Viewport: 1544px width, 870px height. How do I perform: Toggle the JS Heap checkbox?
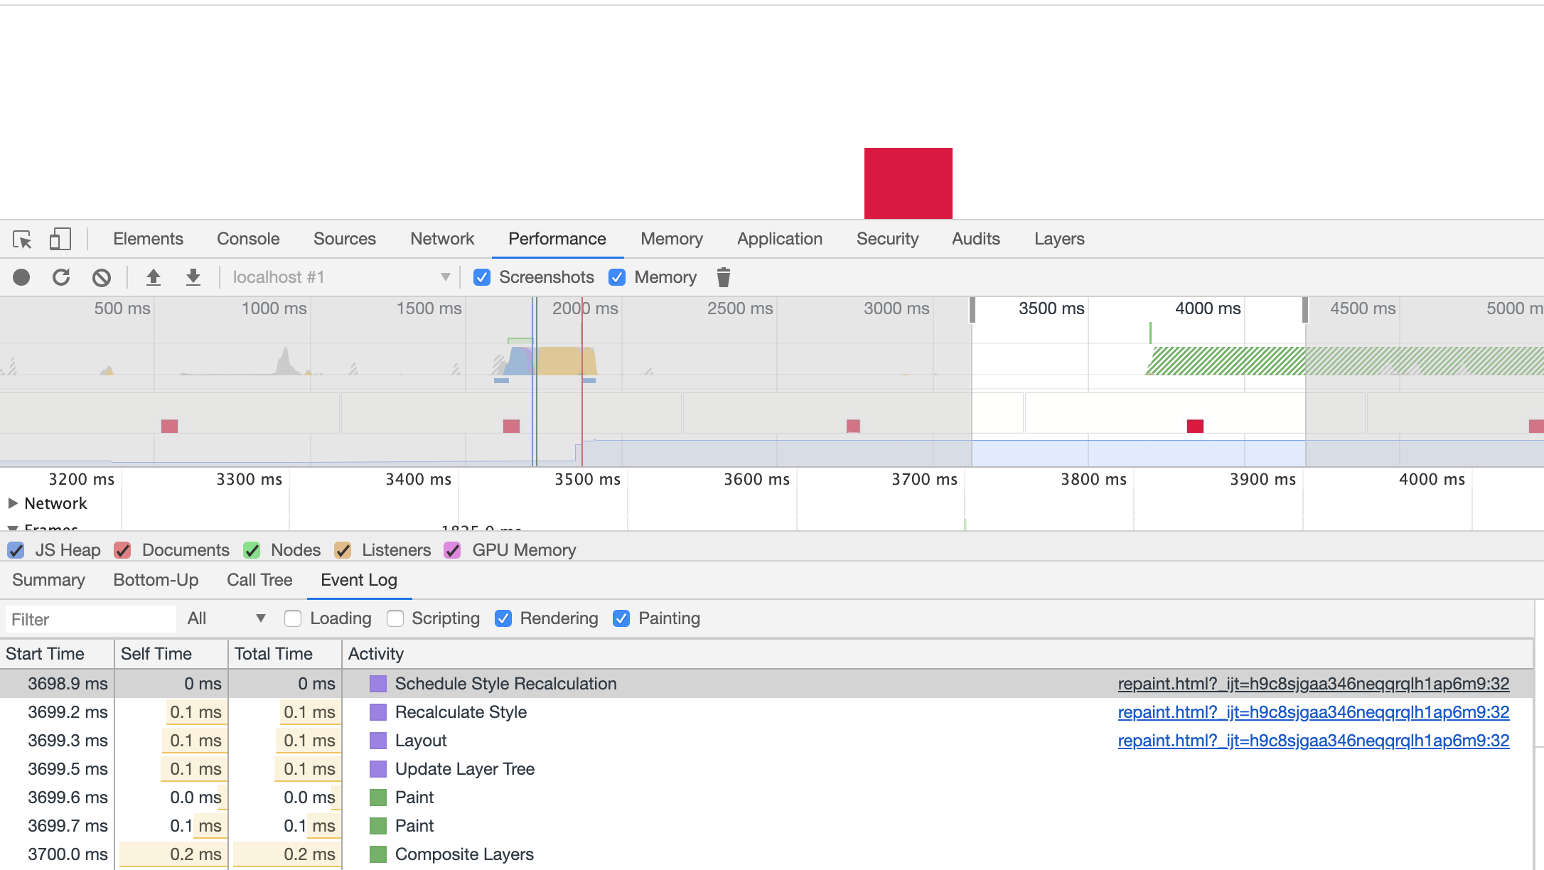16,550
